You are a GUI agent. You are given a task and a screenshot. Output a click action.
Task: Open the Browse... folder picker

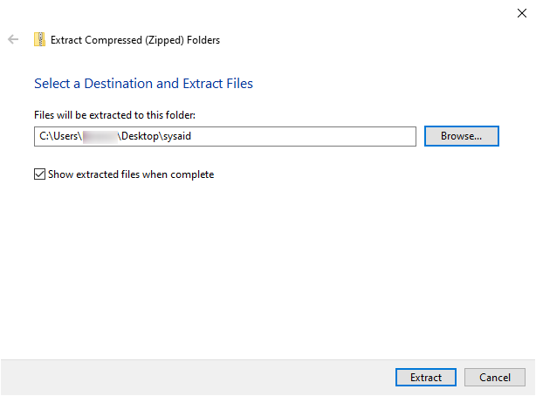(x=462, y=136)
